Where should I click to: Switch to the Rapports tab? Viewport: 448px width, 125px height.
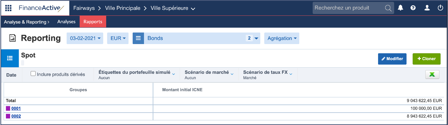coord(93,22)
